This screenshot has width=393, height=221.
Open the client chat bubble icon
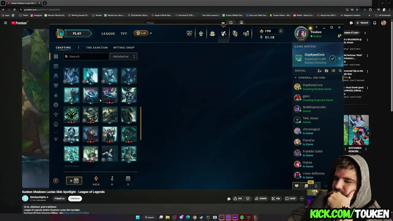(297, 186)
